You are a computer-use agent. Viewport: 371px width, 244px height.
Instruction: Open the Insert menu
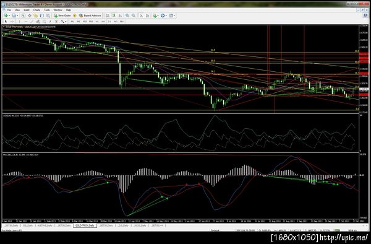coord(27,10)
